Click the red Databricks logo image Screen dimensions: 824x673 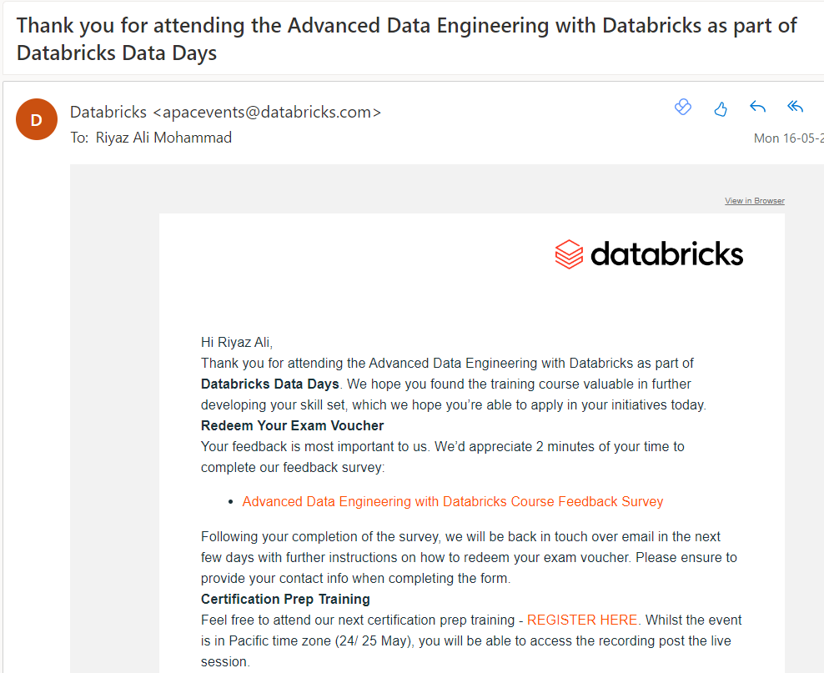[649, 254]
